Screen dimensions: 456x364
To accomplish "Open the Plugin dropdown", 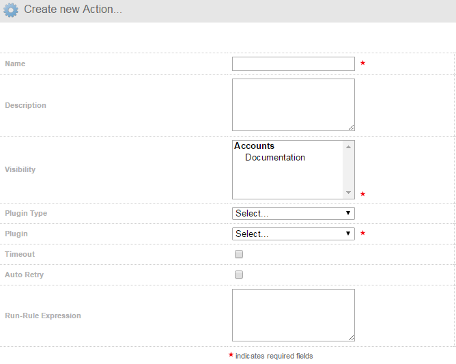I will point(294,234).
